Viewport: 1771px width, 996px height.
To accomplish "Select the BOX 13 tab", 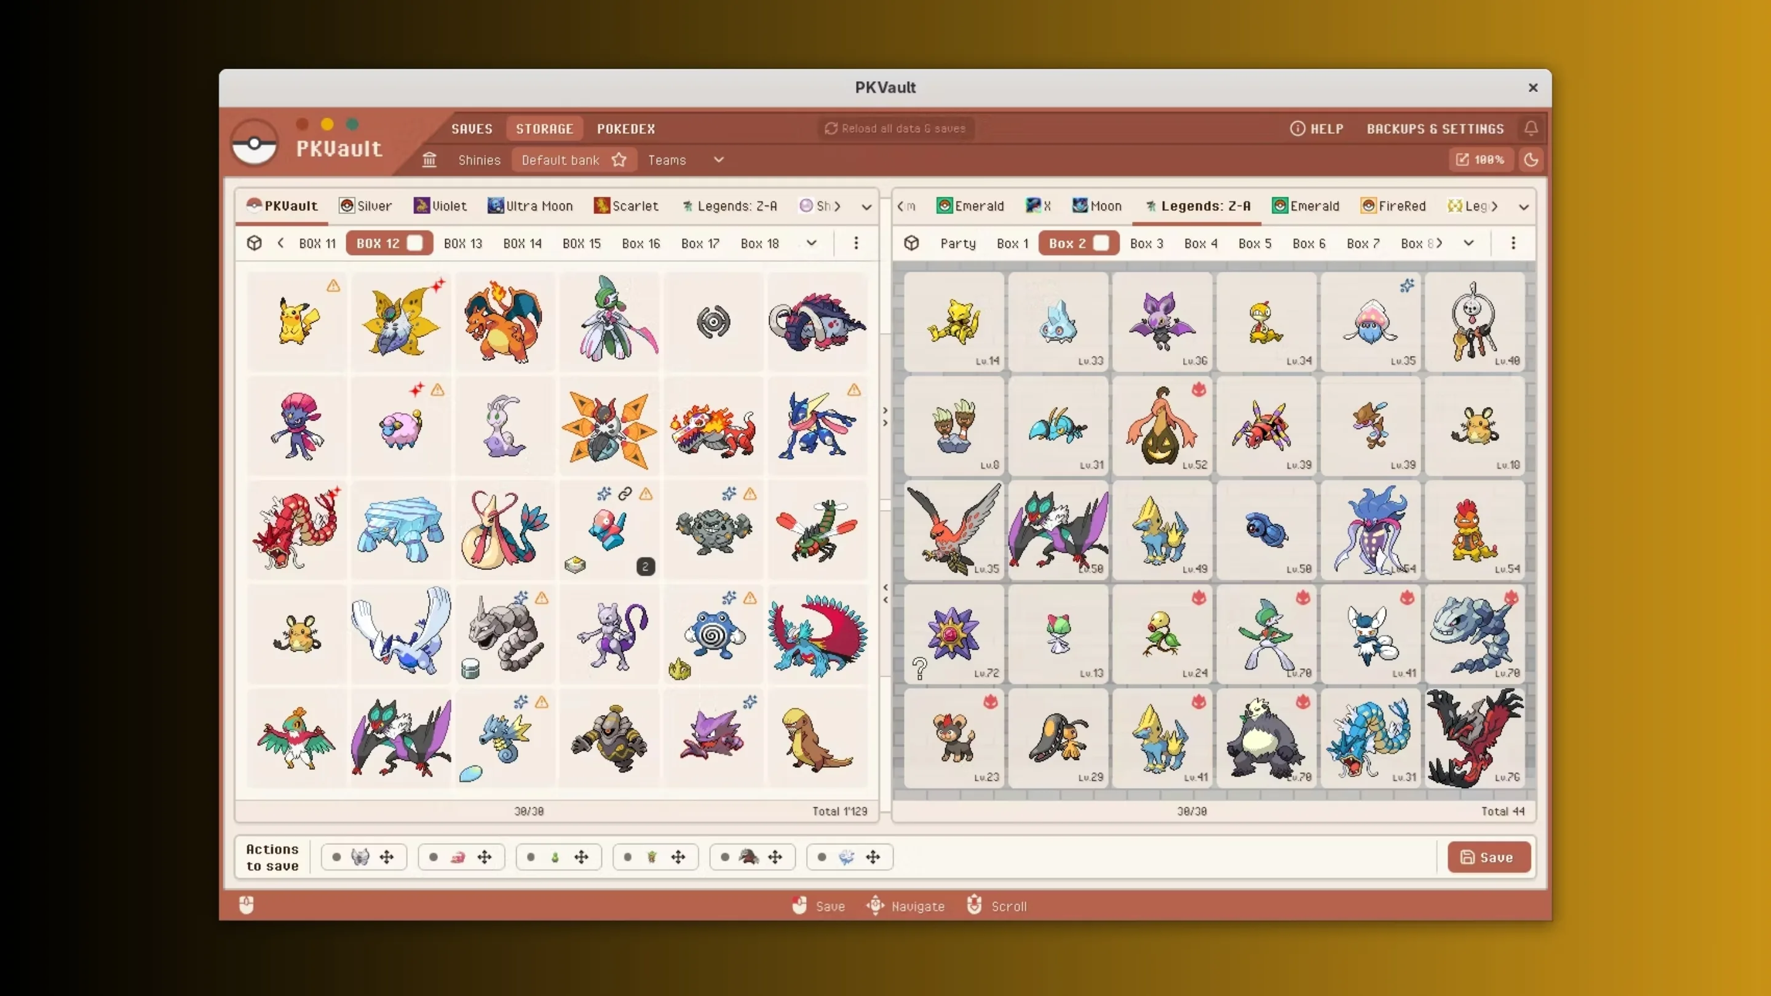I will coord(462,243).
